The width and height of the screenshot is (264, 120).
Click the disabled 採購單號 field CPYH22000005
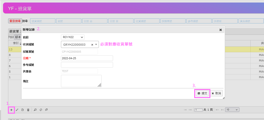(x=79, y=52)
